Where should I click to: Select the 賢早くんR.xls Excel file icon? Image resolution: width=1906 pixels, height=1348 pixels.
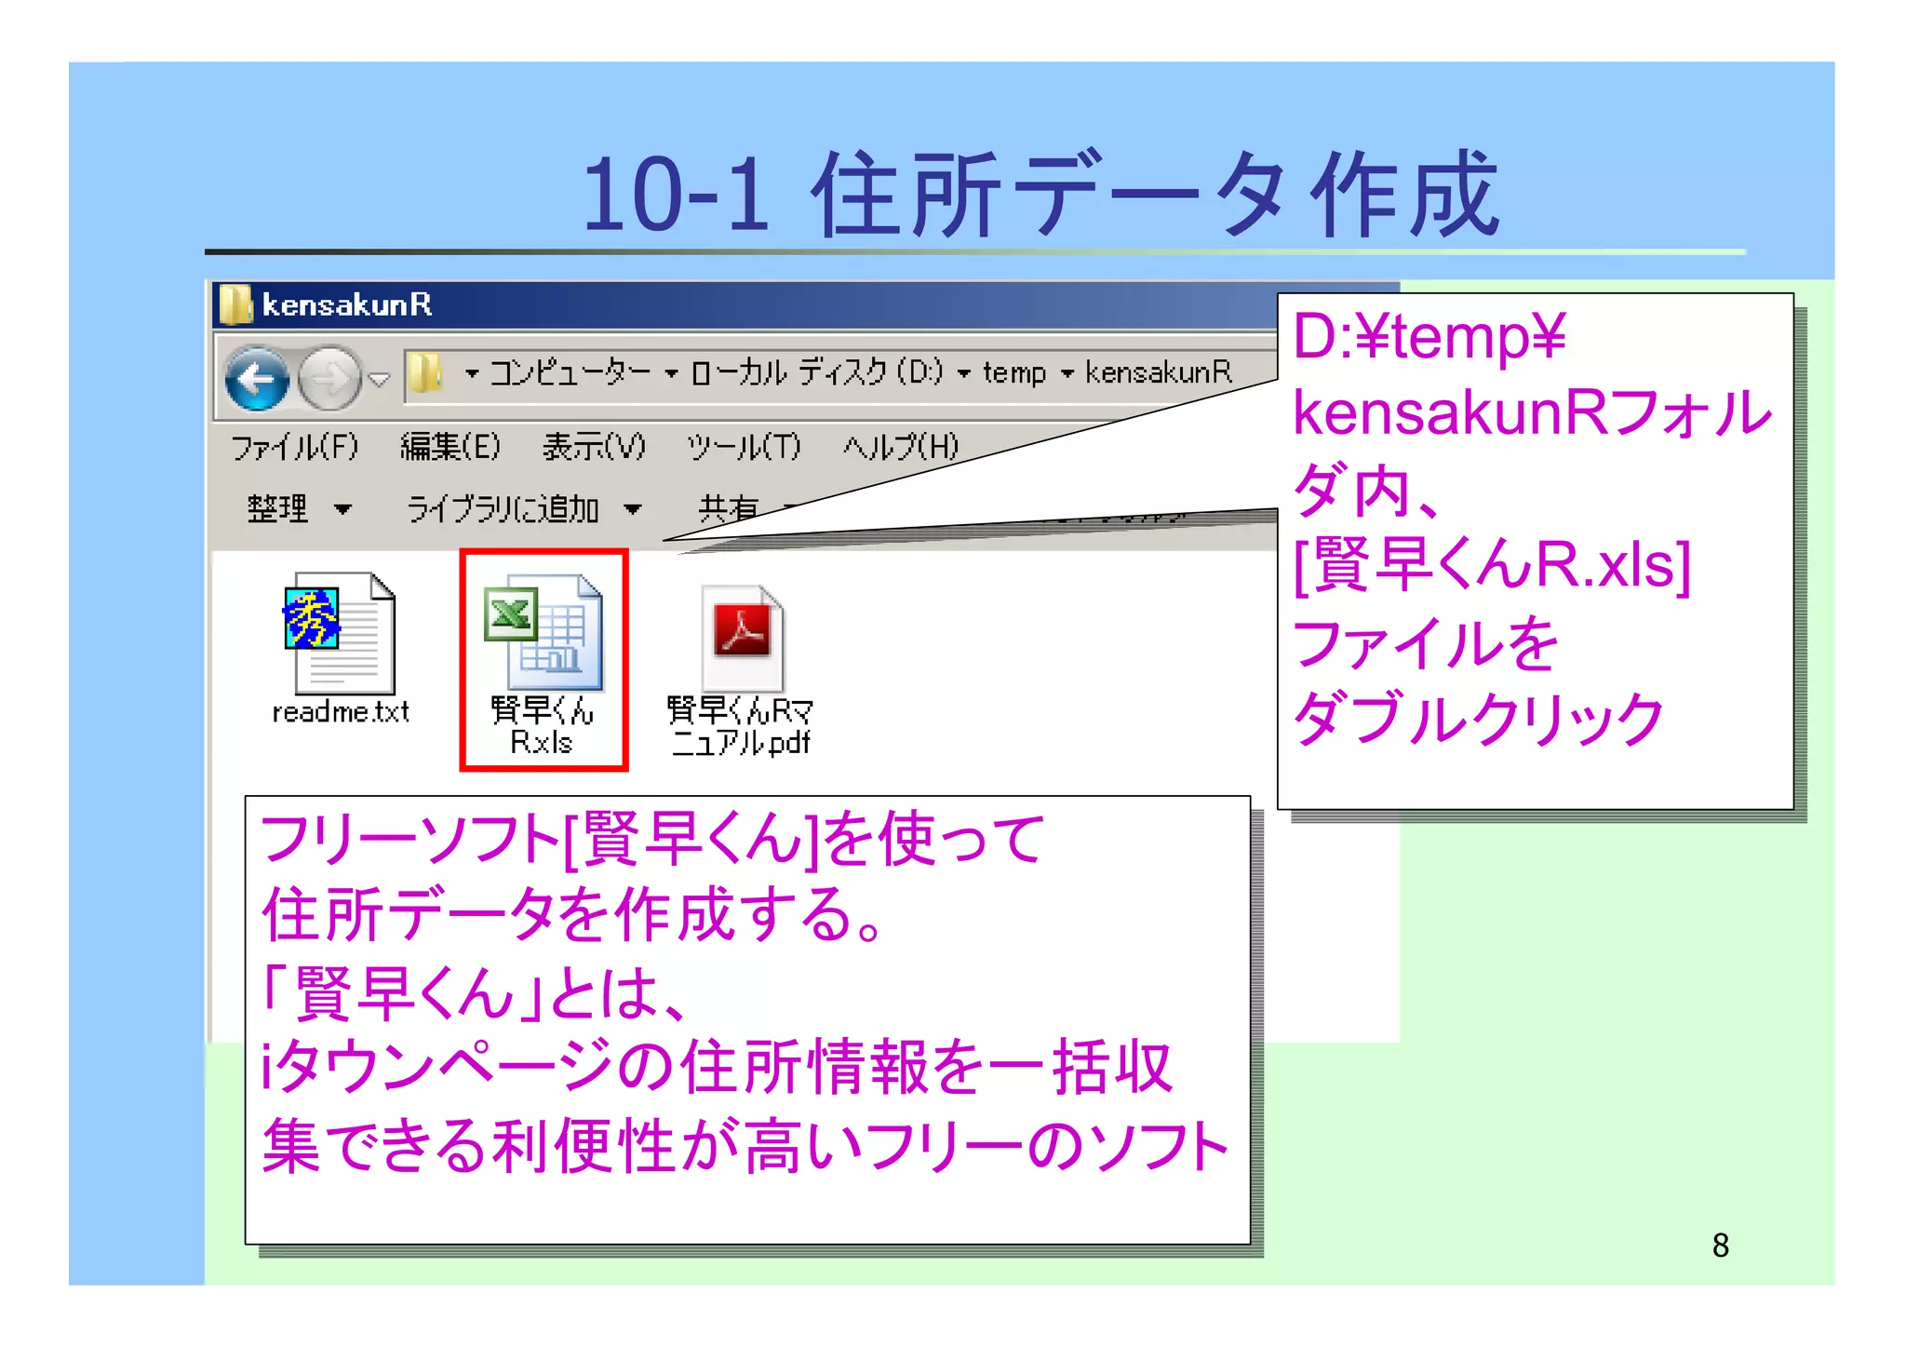[544, 633]
